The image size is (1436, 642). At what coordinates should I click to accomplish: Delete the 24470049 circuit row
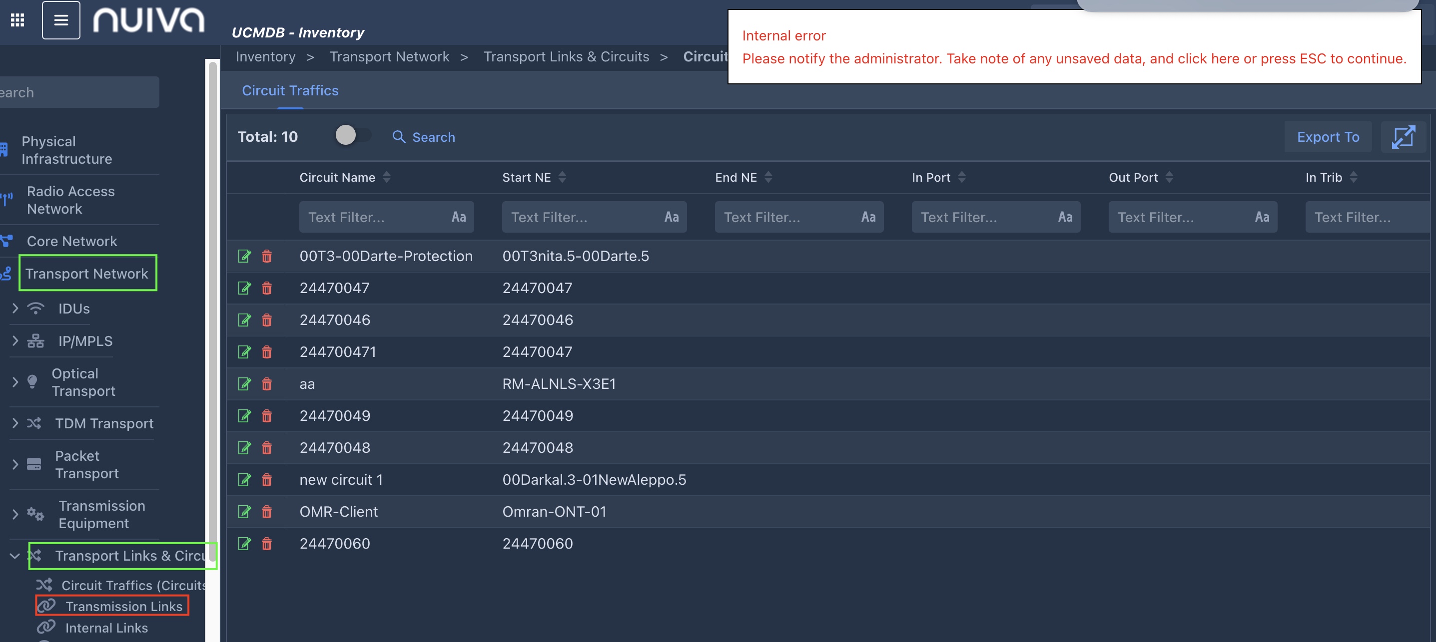267,415
